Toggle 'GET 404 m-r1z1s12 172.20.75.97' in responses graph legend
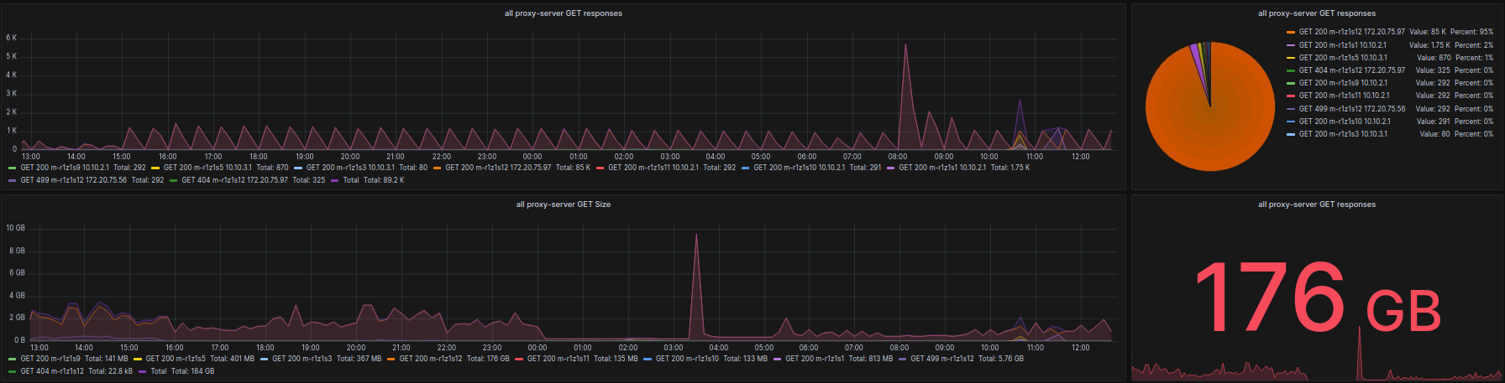1505x383 pixels. (234, 180)
